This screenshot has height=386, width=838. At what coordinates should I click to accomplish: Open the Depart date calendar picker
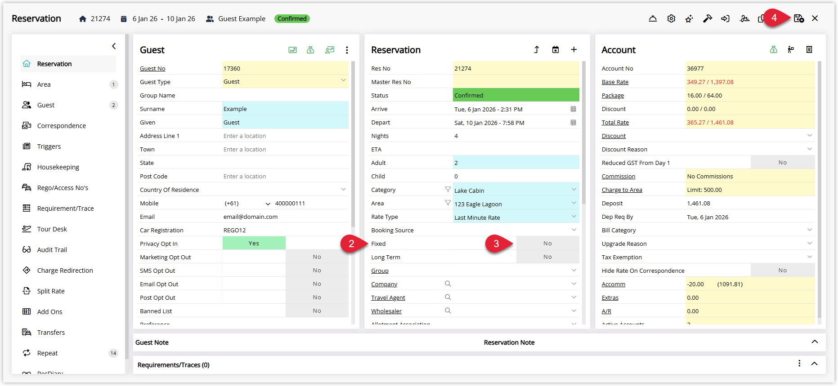click(x=573, y=123)
